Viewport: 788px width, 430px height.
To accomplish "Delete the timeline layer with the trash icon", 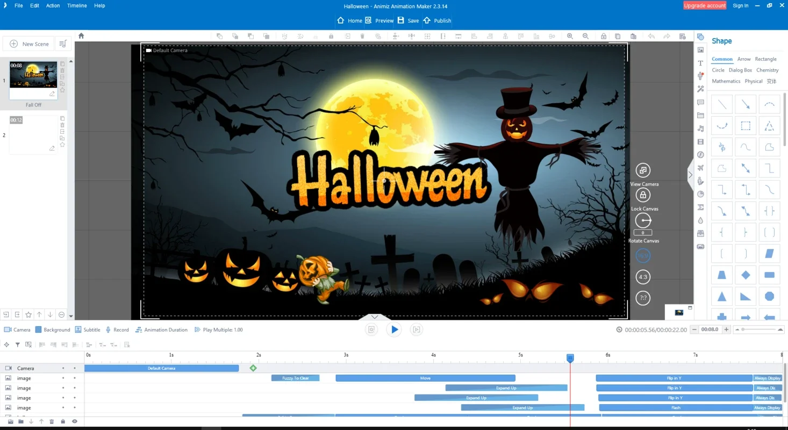I will (52, 421).
